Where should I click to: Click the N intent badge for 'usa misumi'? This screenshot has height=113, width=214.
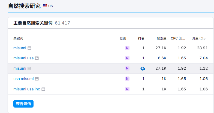click(127, 79)
